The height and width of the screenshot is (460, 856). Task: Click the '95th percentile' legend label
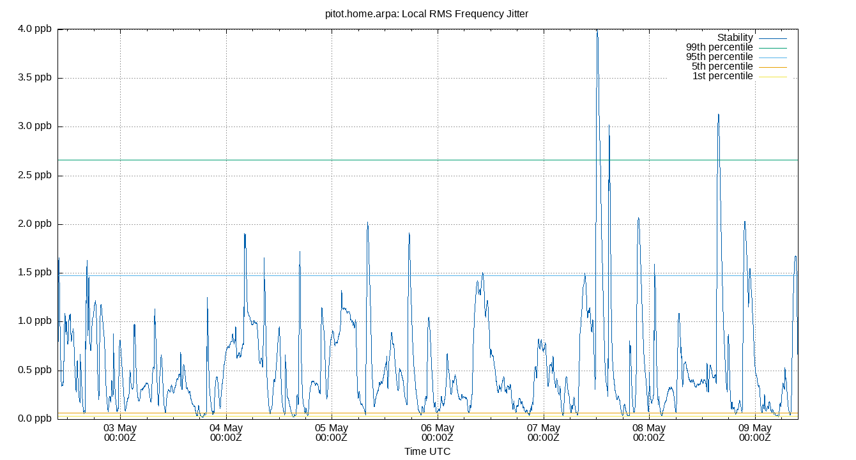(719, 57)
